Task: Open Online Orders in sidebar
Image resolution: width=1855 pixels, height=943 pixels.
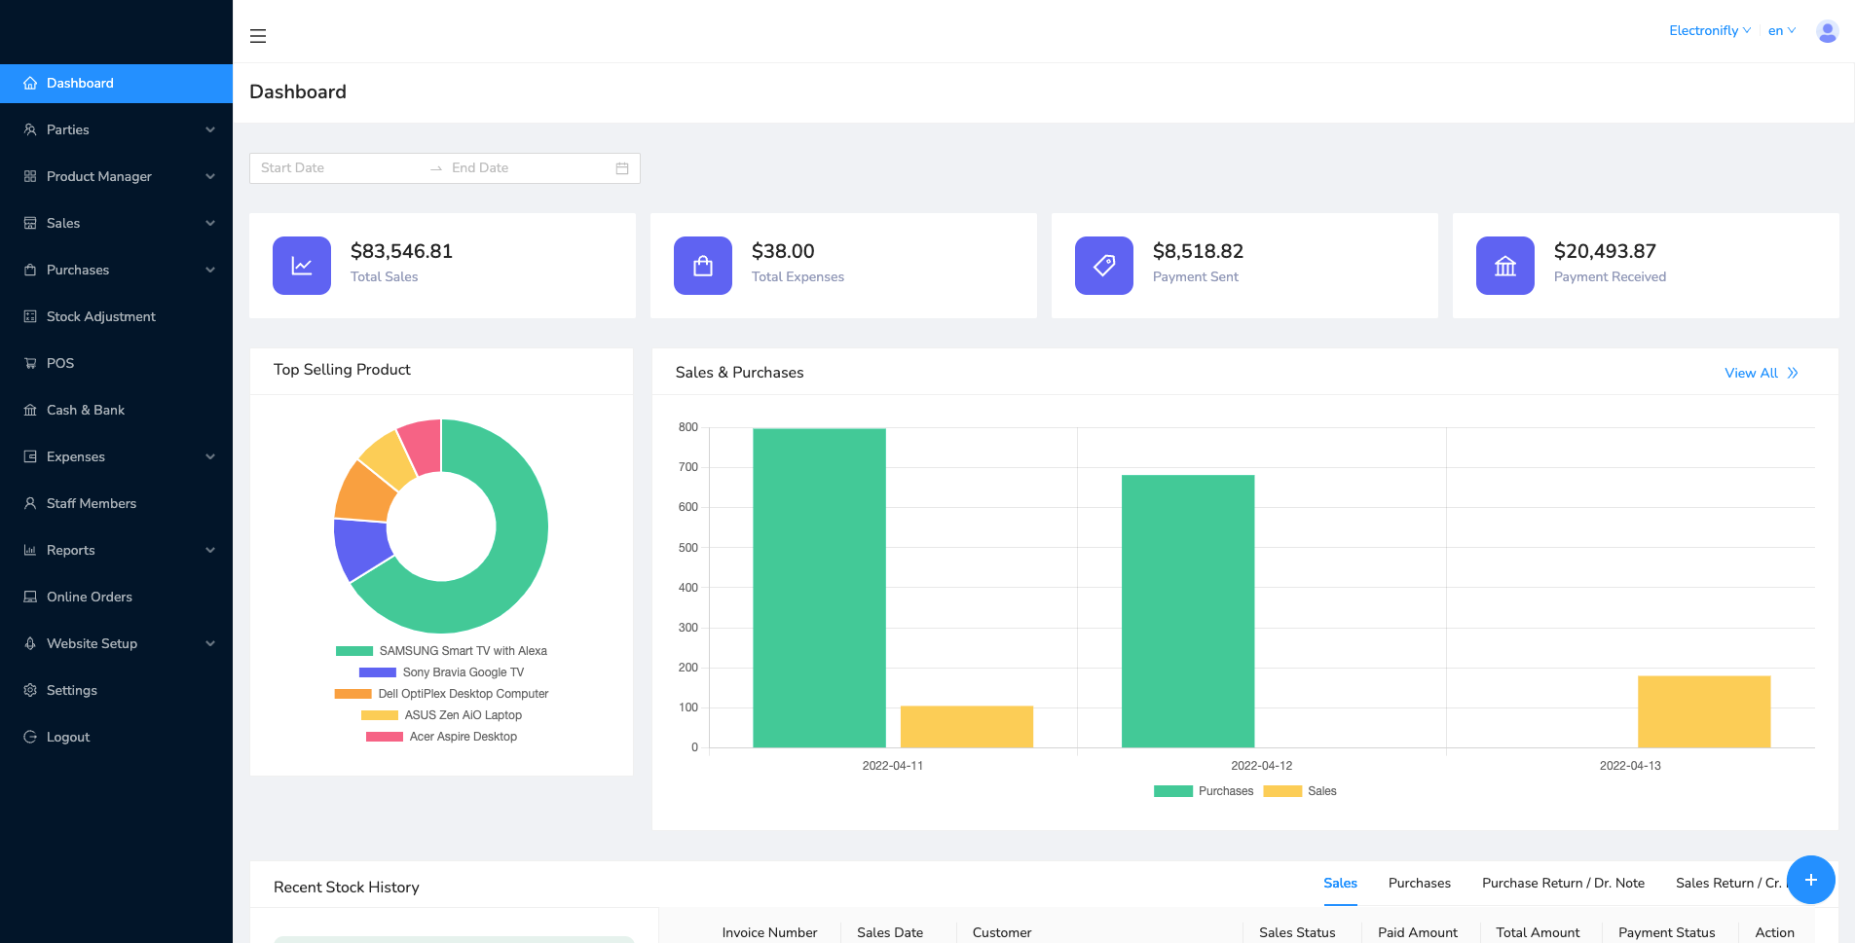Action: click(x=117, y=597)
